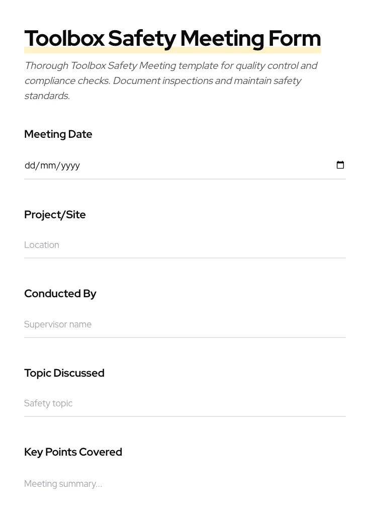Click the Meeting Date section heading
The width and height of the screenshot is (370, 515).
(58, 134)
